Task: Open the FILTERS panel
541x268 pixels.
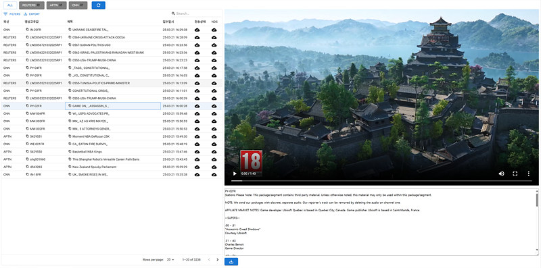Action: (x=12, y=14)
